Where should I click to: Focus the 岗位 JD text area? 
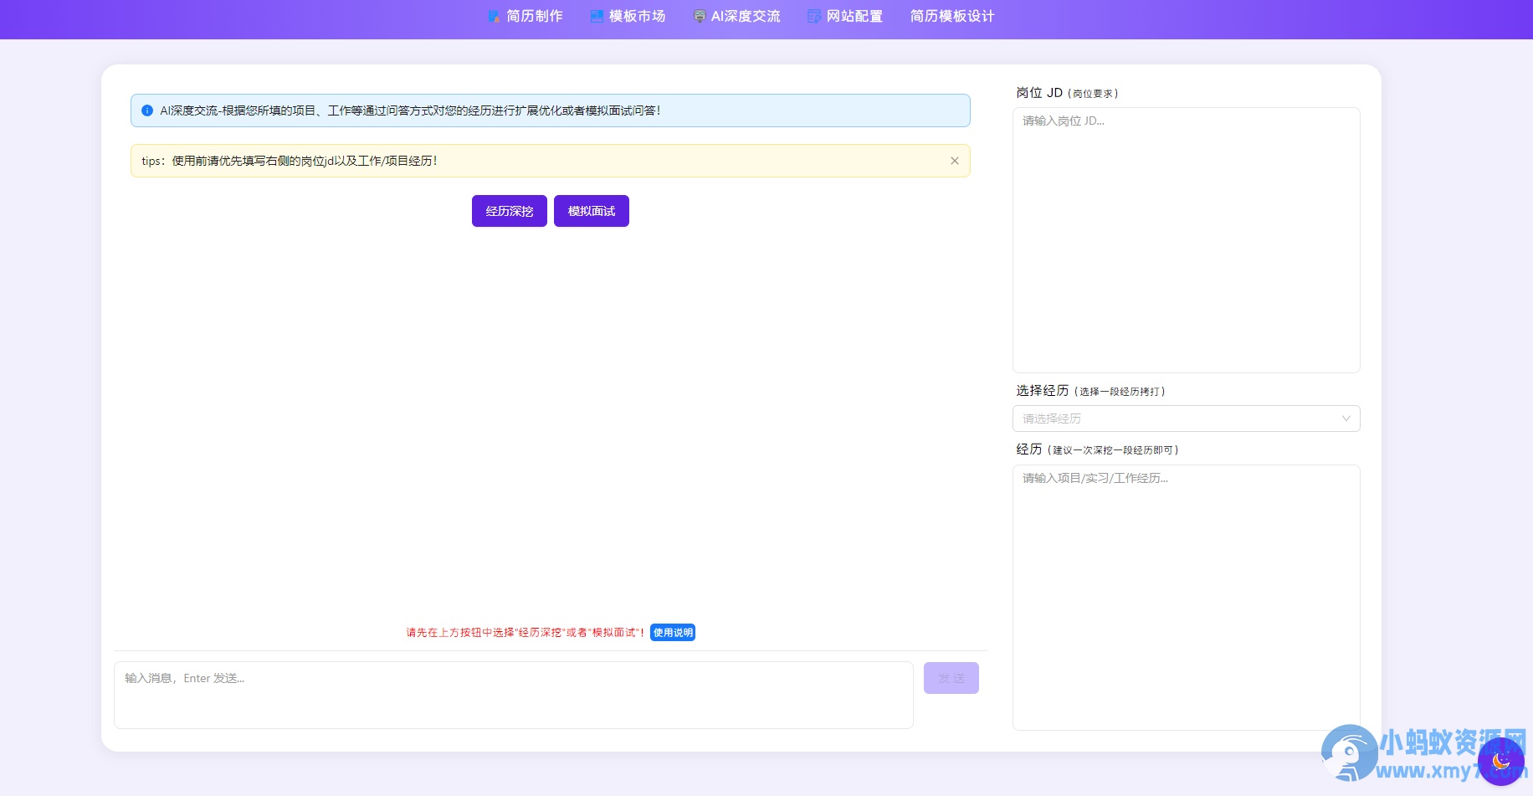(1187, 240)
